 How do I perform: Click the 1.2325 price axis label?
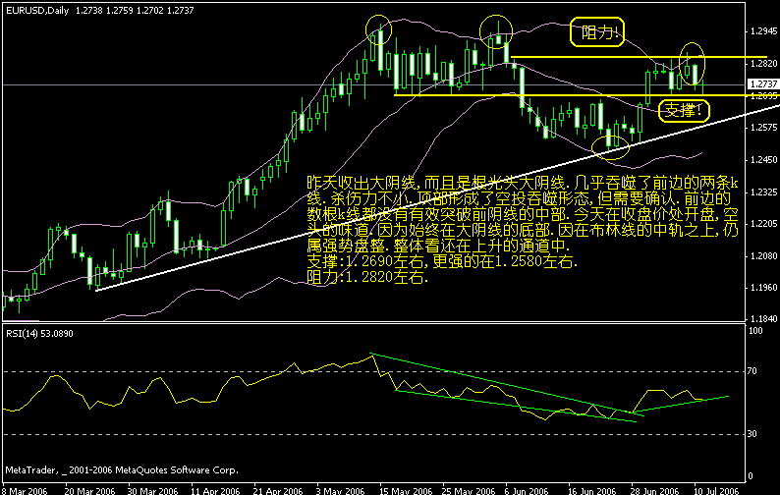[x=763, y=192]
